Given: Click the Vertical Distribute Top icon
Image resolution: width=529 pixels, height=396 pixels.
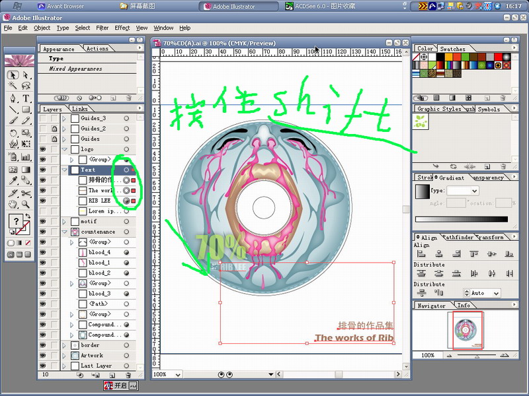Looking at the screenshot, I should point(421,273).
